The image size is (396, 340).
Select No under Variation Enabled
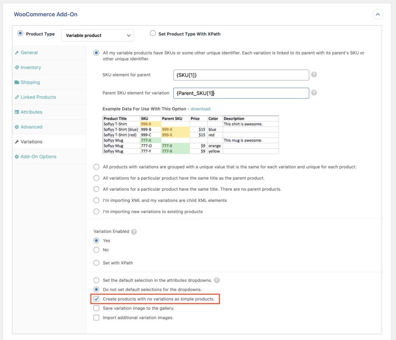point(96,250)
